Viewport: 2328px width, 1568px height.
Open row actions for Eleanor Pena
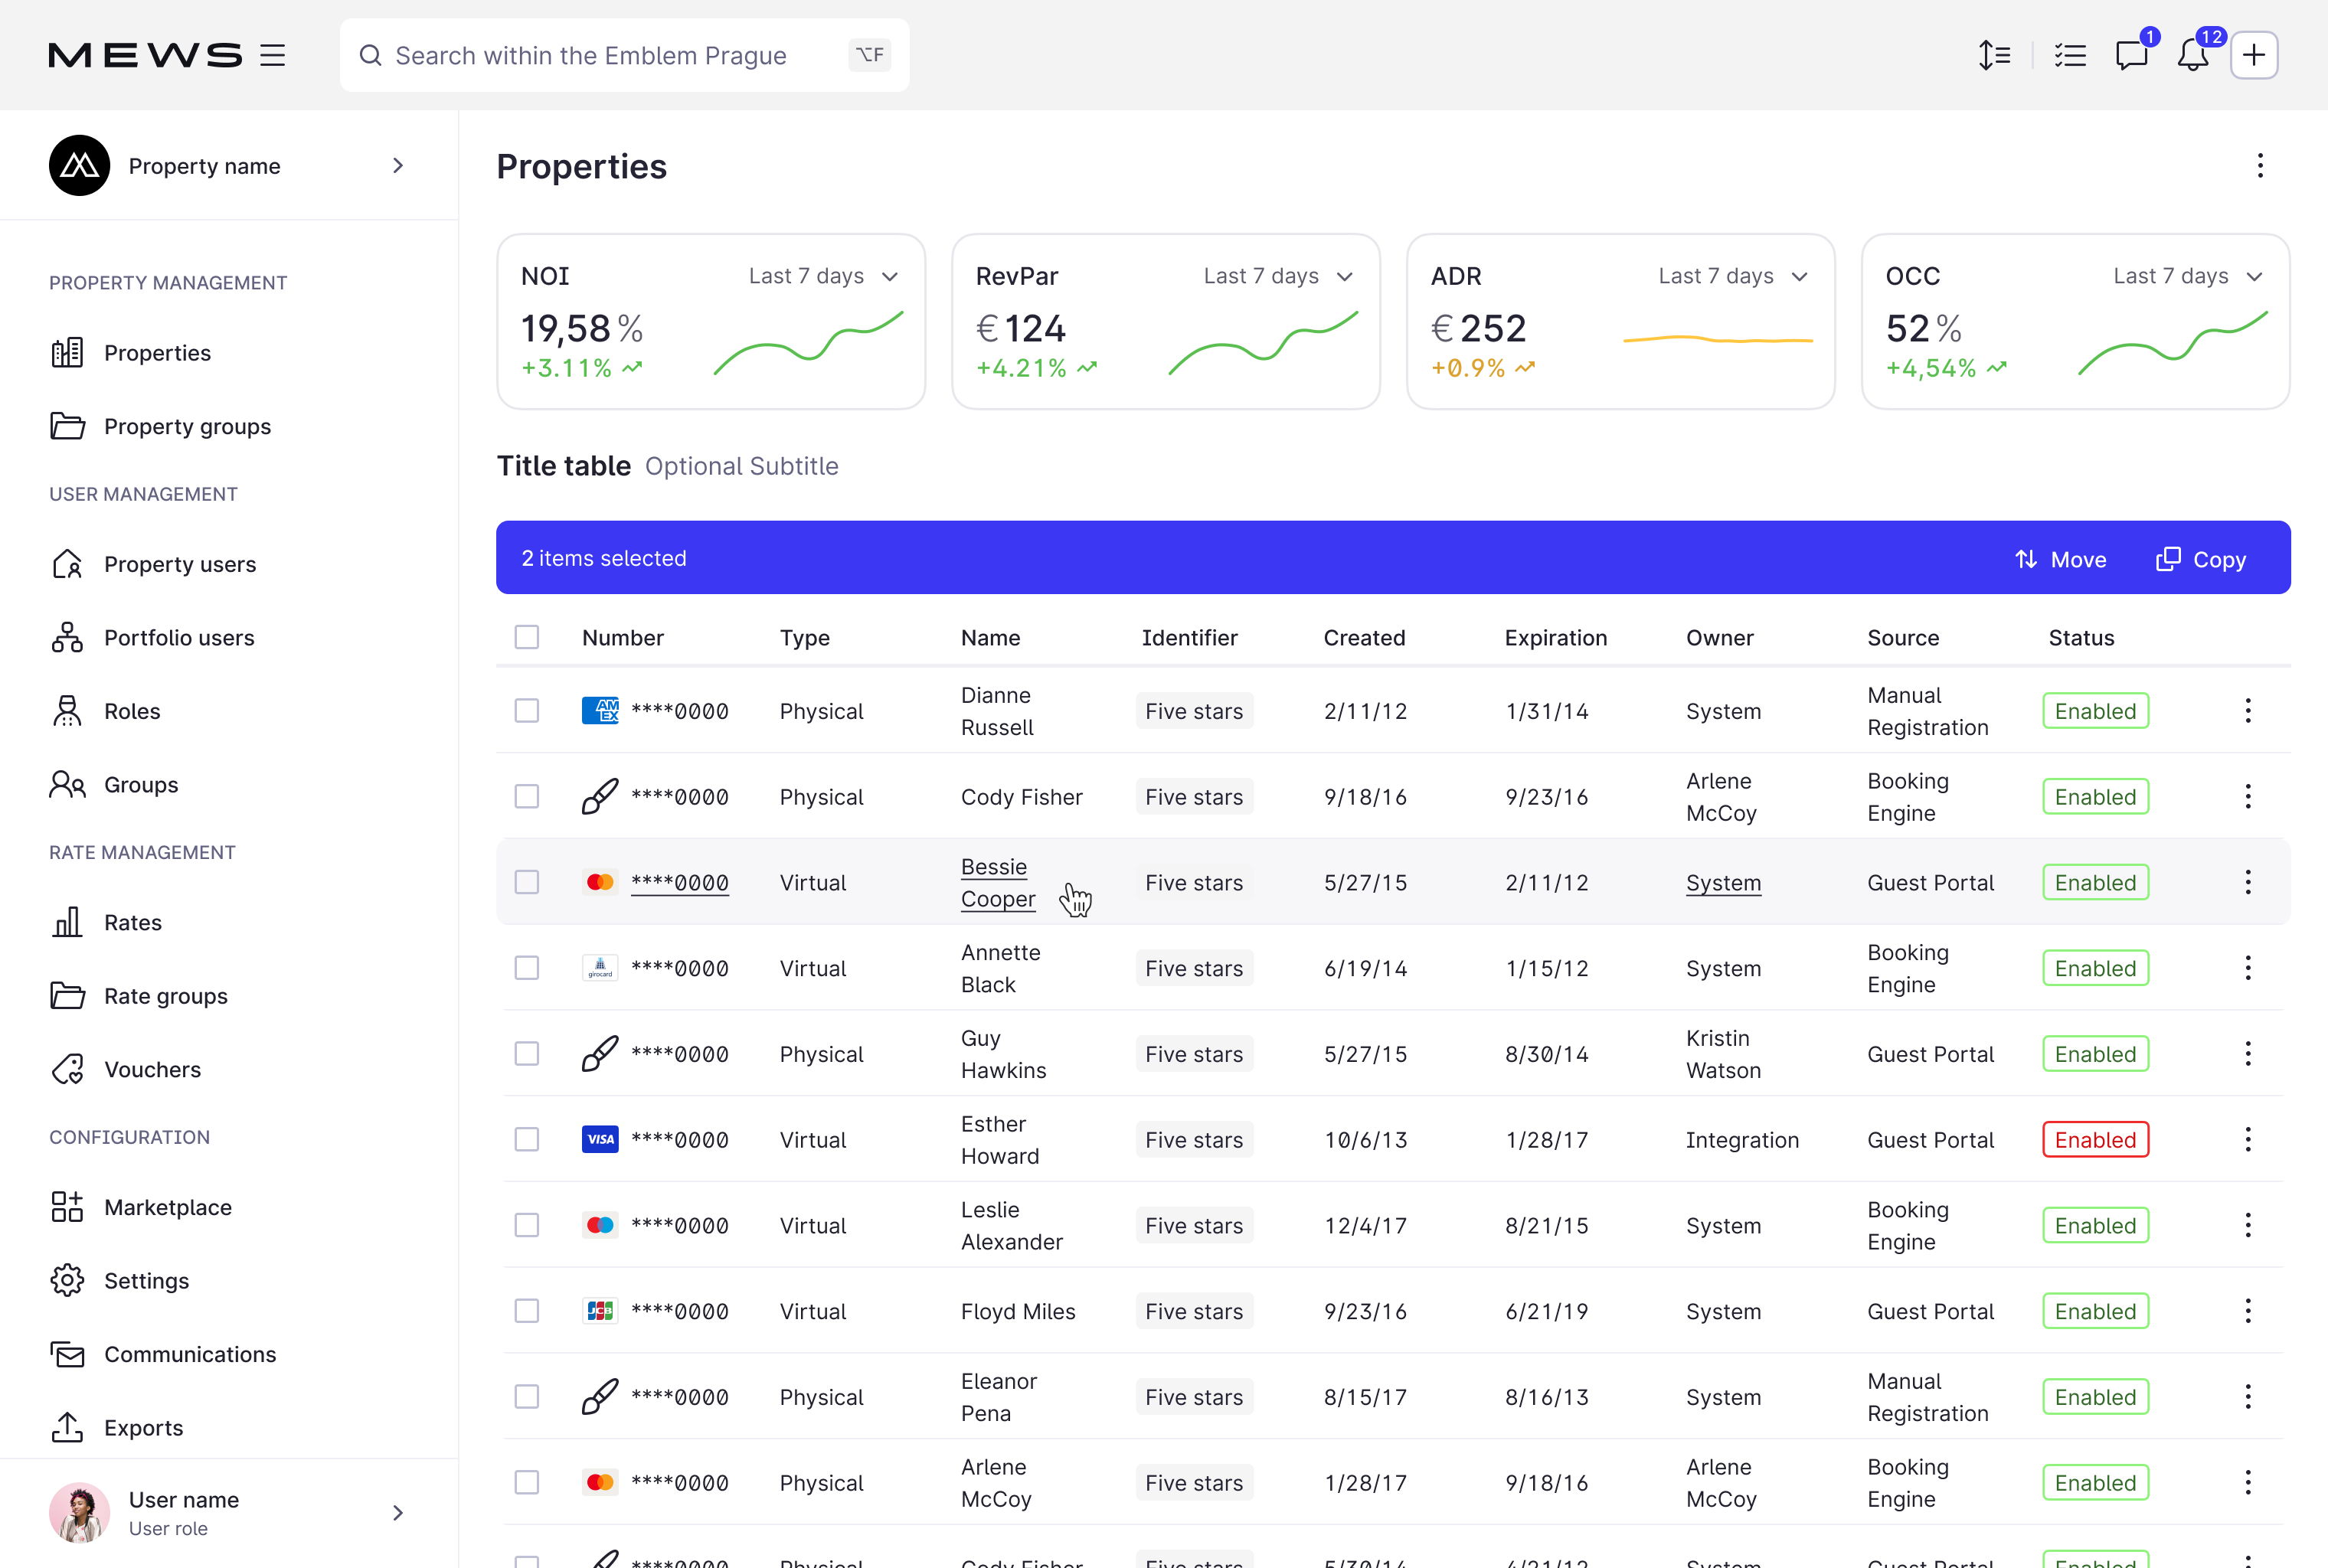click(2248, 1397)
